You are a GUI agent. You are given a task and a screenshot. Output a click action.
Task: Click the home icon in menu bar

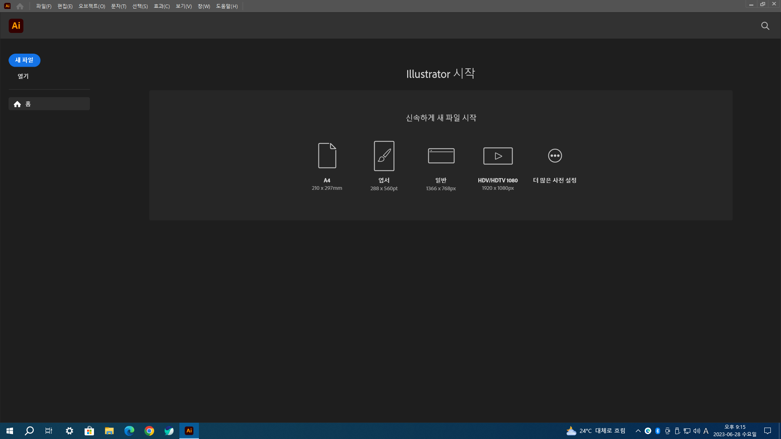(x=20, y=6)
